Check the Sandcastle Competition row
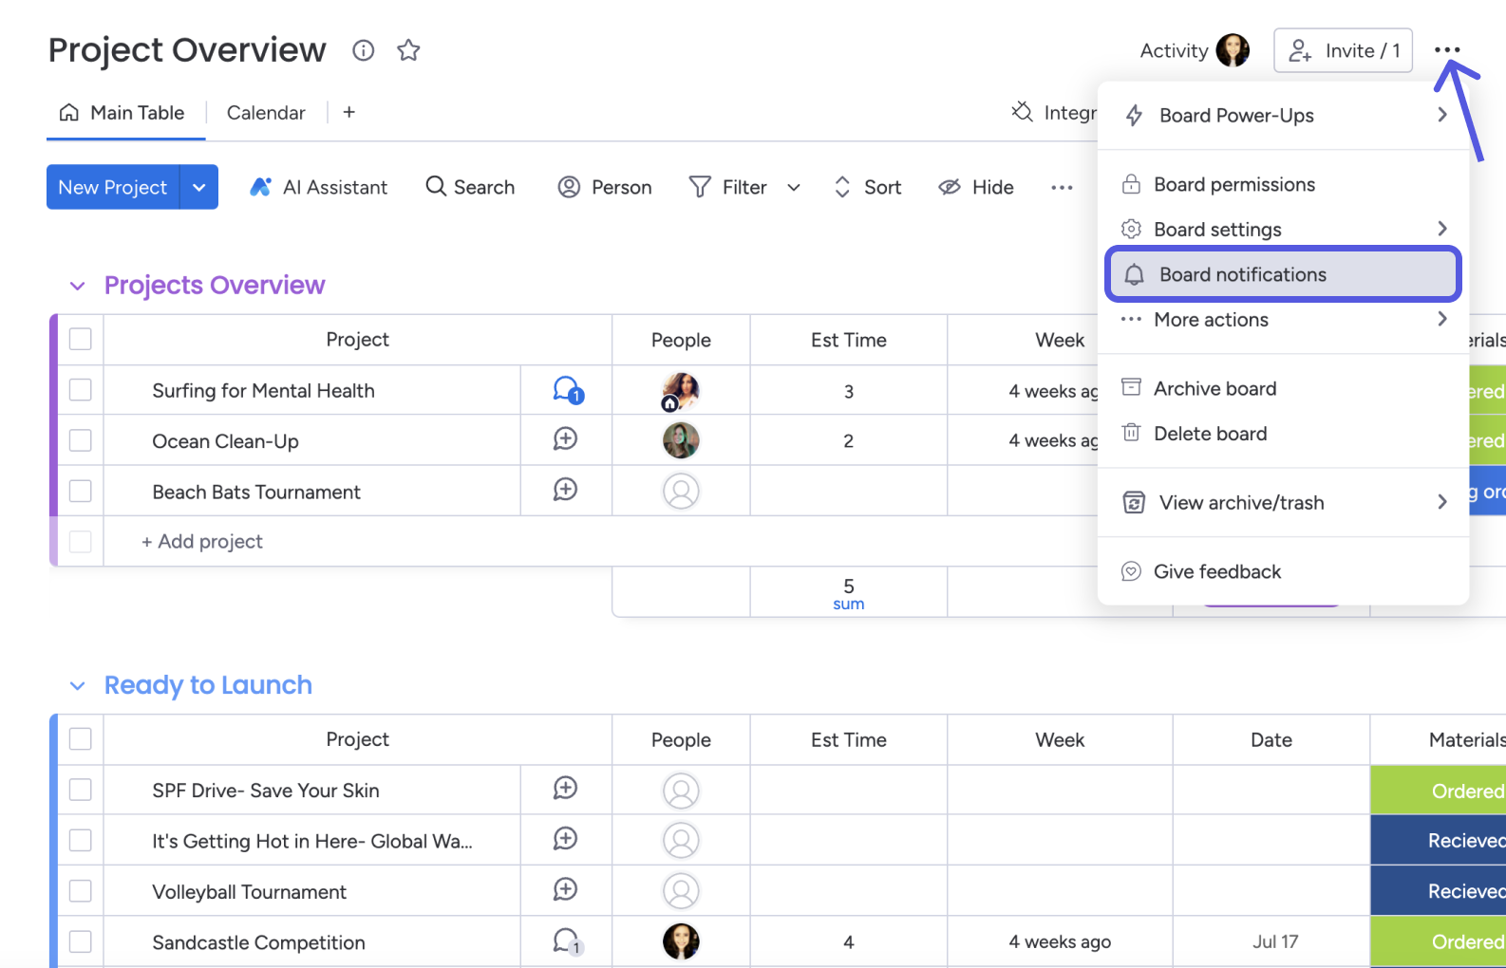Image resolution: width=1506 pixels, height=968 pixels. pyautogui.click(x=81, y=941)
